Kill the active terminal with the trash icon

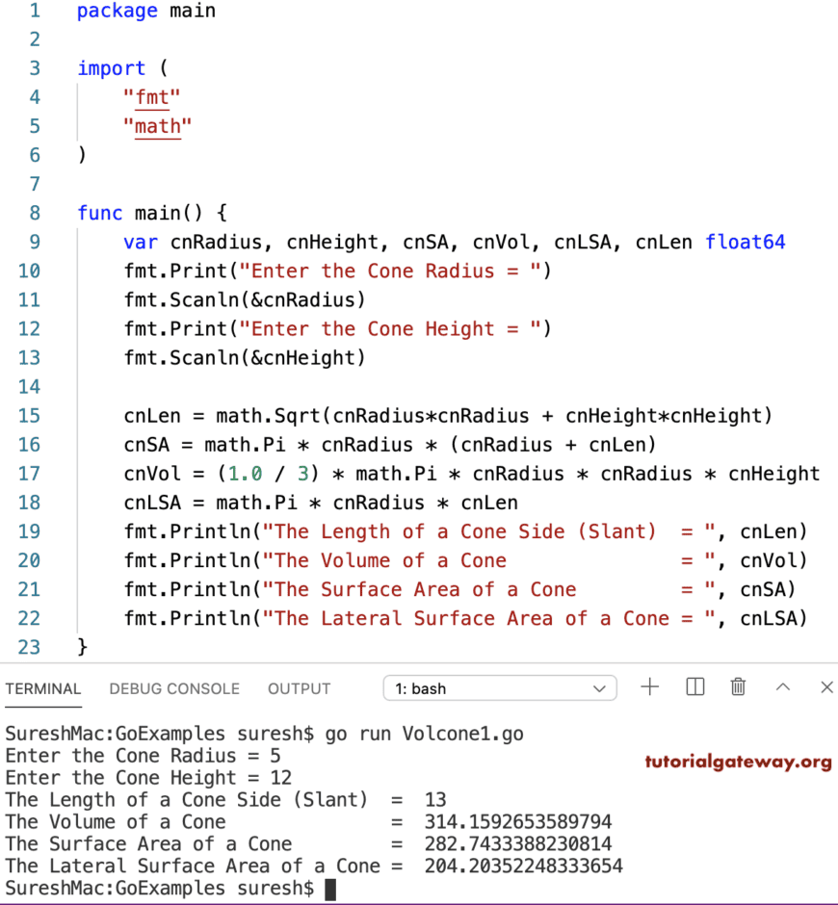738,686
